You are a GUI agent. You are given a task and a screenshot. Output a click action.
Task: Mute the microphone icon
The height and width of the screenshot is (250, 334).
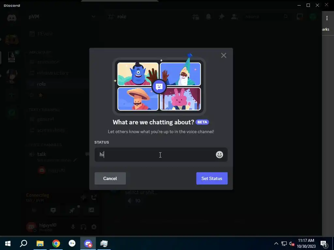tap(73, 227)
